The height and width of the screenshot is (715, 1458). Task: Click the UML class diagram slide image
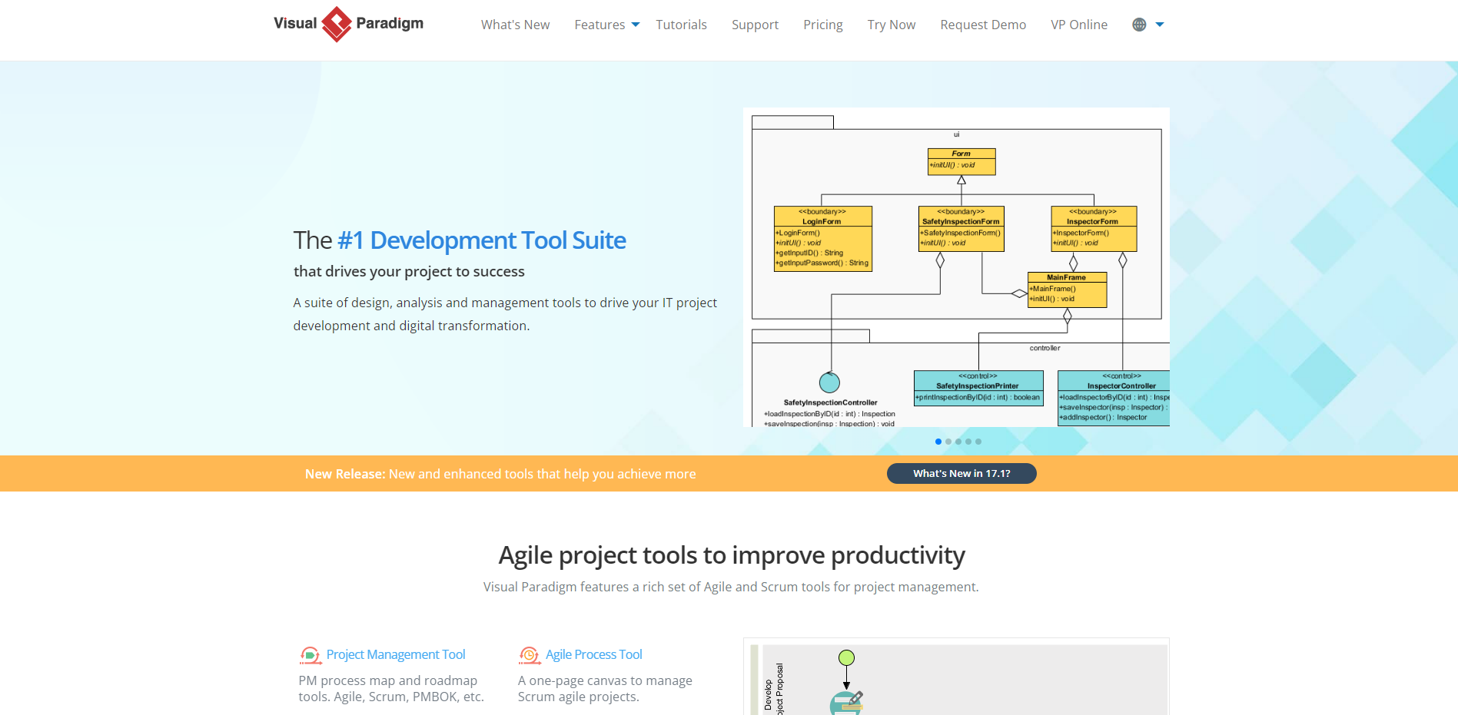pyautogui.click(x=956, y=267)
